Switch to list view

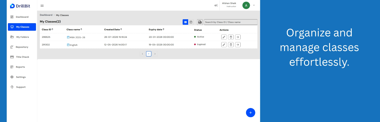click(185, 22)
